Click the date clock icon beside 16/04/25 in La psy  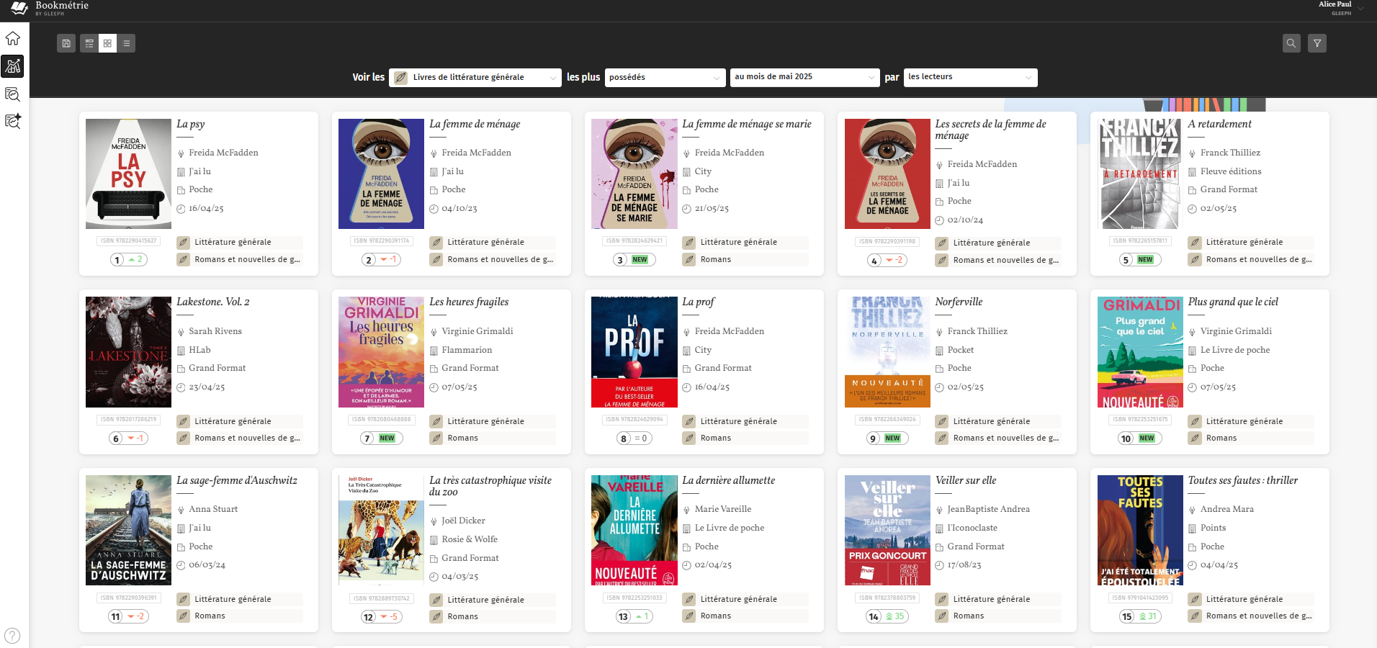(x=181, y=209)
